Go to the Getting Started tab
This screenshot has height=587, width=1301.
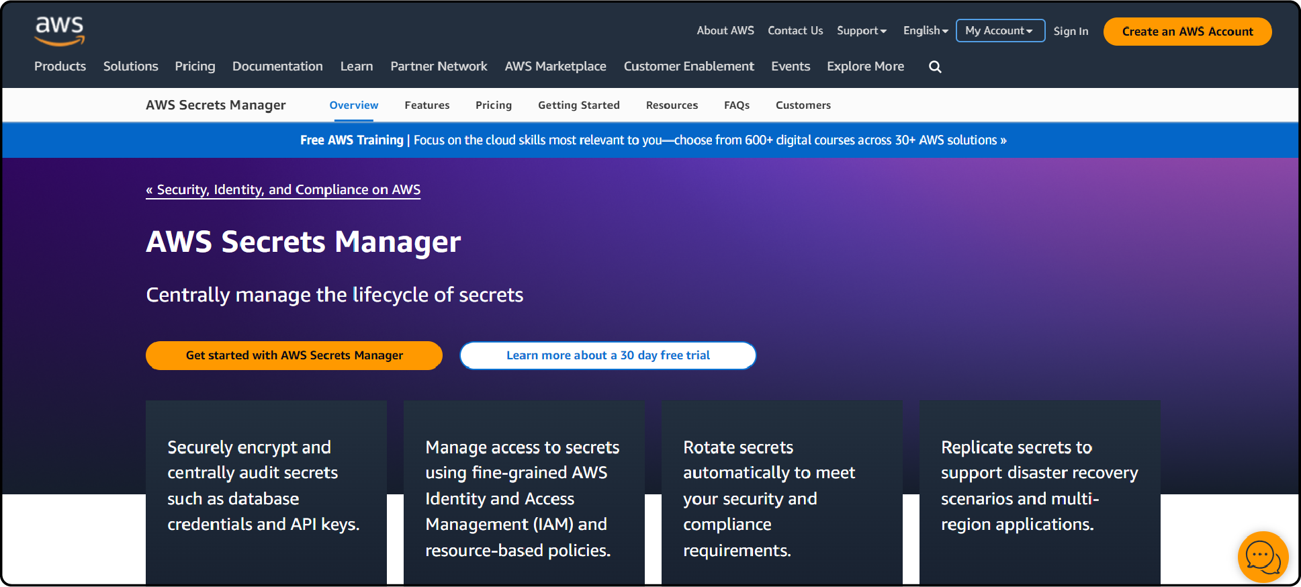click(579, 105)
